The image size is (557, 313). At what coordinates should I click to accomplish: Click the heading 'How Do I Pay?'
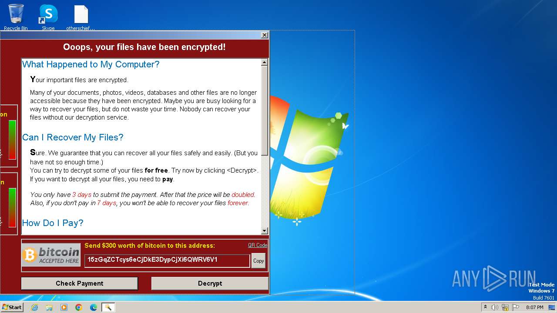(x=53, y=223)
